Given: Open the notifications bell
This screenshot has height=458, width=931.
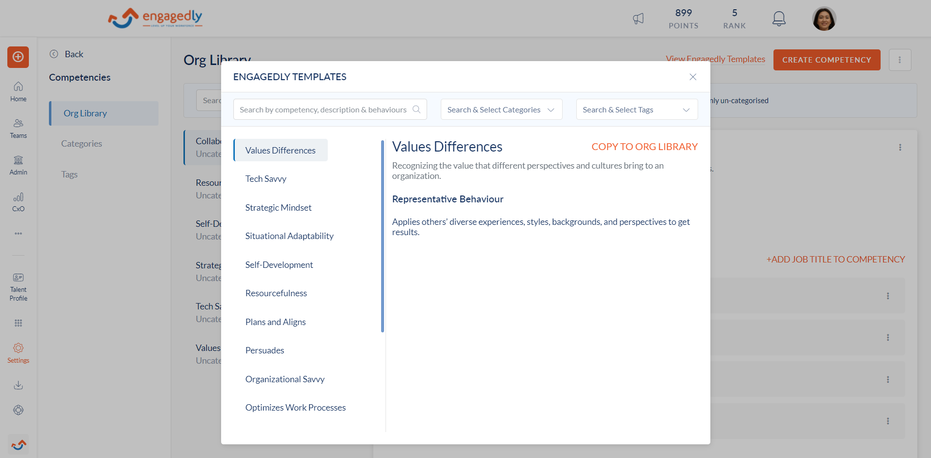Looking at the screenshot, I should point(779,19).
